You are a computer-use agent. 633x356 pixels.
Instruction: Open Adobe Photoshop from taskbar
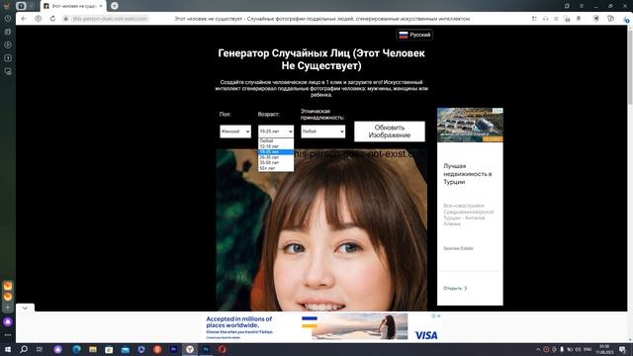tap(206, 349)
